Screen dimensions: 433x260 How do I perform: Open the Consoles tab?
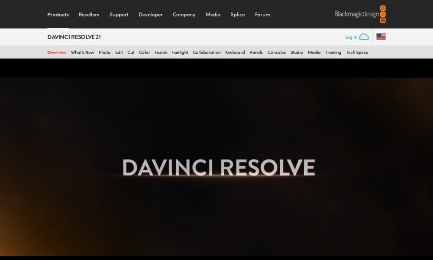pyautogui.click(x=276, y=52)
